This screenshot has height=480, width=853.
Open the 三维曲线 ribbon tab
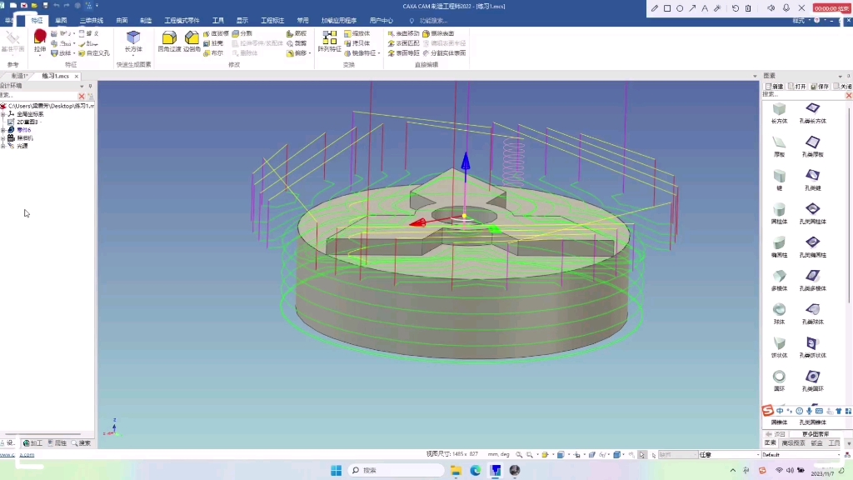pos(92,21)
